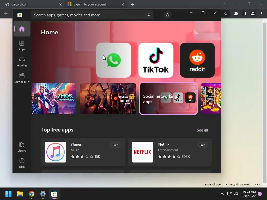Open Chrome tab search dropdown arrow
267x200 pixels.
pos(225,4)
